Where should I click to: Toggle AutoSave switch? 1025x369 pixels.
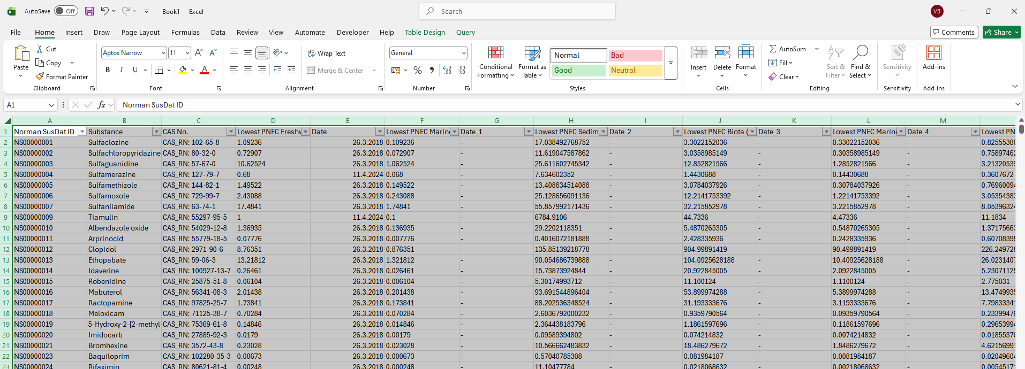click(66, 11)
